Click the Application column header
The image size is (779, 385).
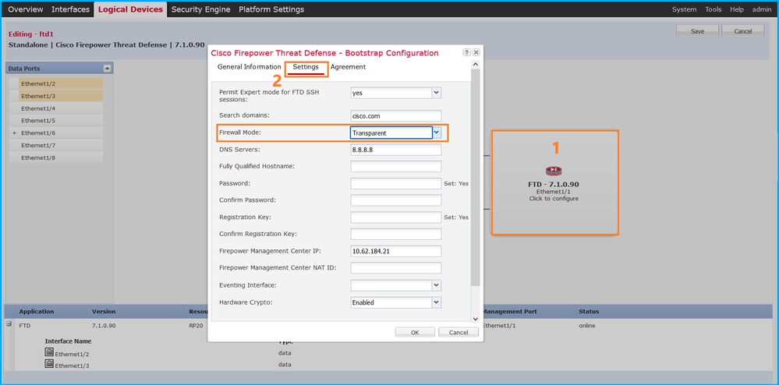click(x=37, y=312)
